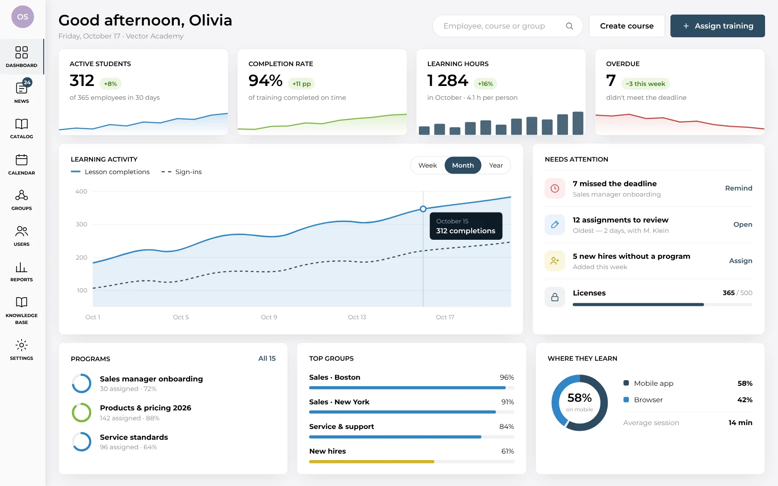Click the search magnifier icon
Image resolution: width=778 pixels, height=486 pixels.
click(570, 26)
